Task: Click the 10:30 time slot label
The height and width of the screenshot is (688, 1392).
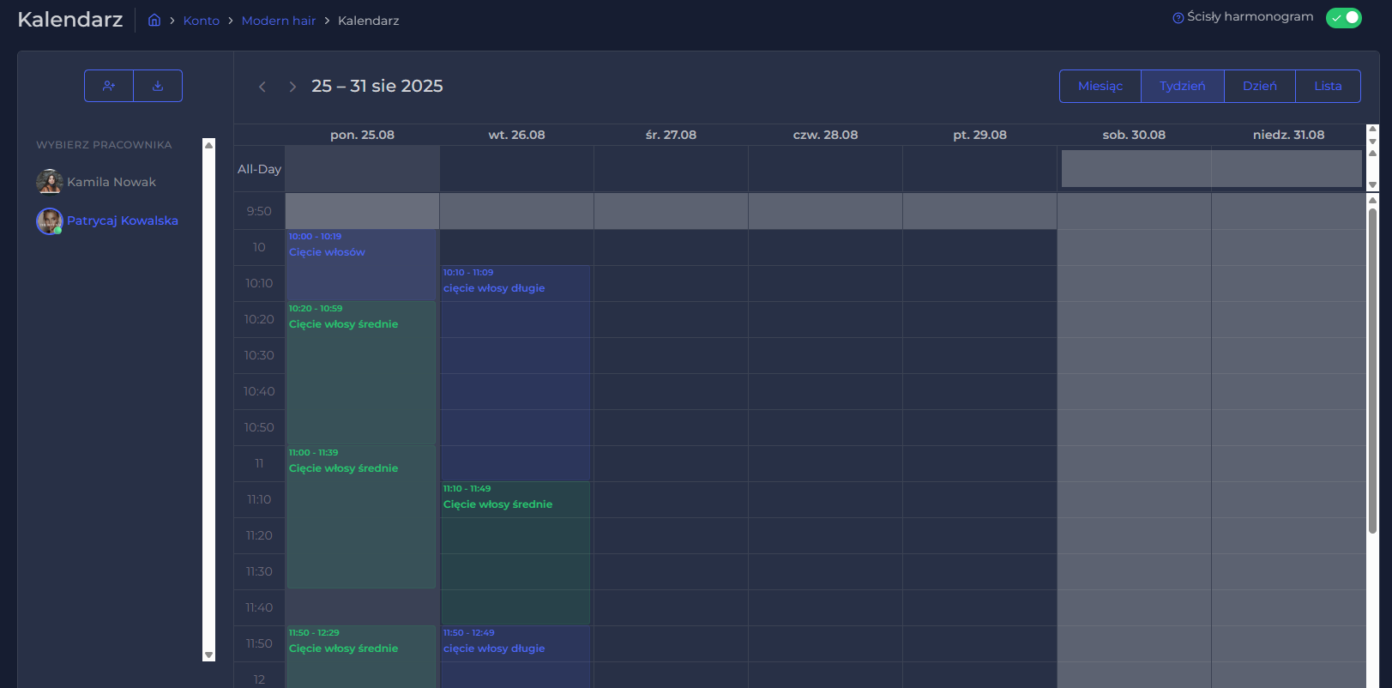Action: 259,355
